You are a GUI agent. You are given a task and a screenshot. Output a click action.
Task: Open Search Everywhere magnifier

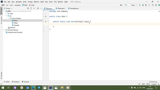point(153,5)
